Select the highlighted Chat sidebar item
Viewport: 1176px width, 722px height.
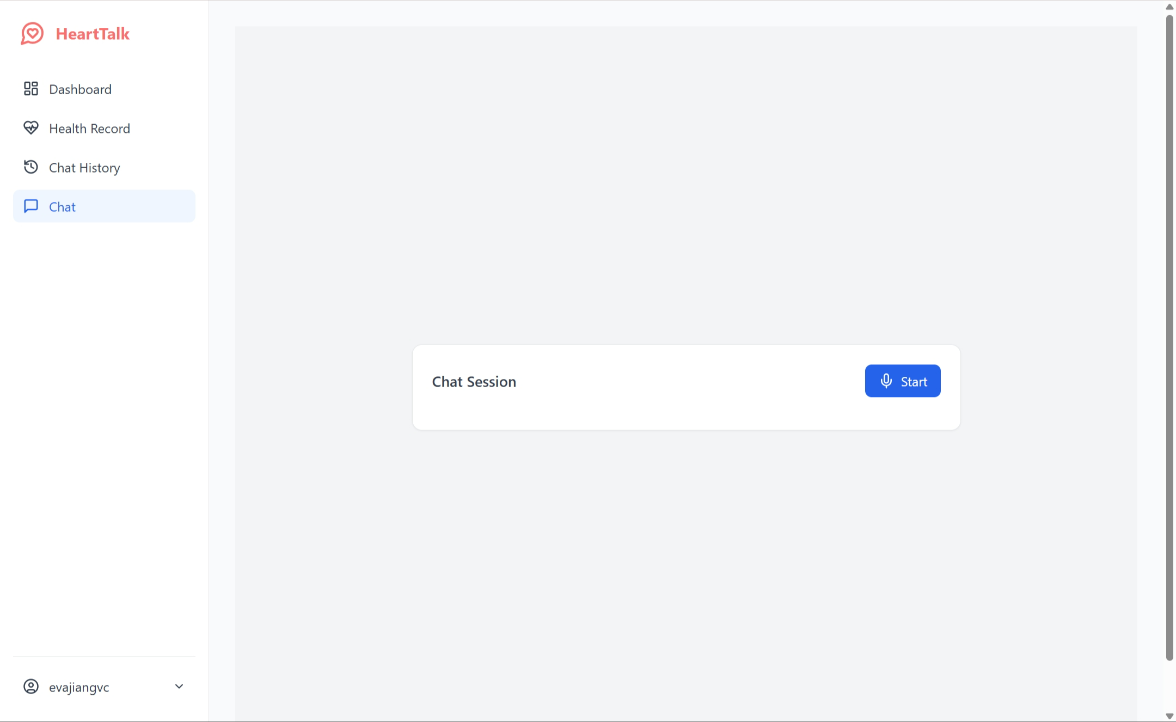(x=103, y=206)
